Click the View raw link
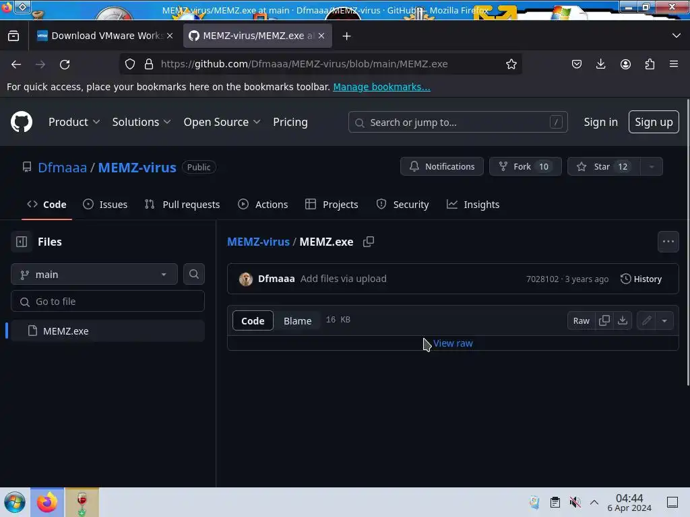Image resolution: width=690 pixels, height=517 pixels. [453, 343]
